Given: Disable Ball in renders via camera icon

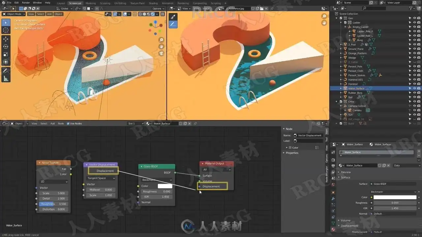Looking at the screenshot, I should pos(419,97).
